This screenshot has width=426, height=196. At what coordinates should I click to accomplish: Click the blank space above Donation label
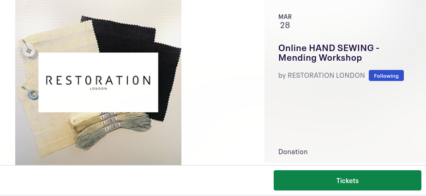(x=342, y=115)
